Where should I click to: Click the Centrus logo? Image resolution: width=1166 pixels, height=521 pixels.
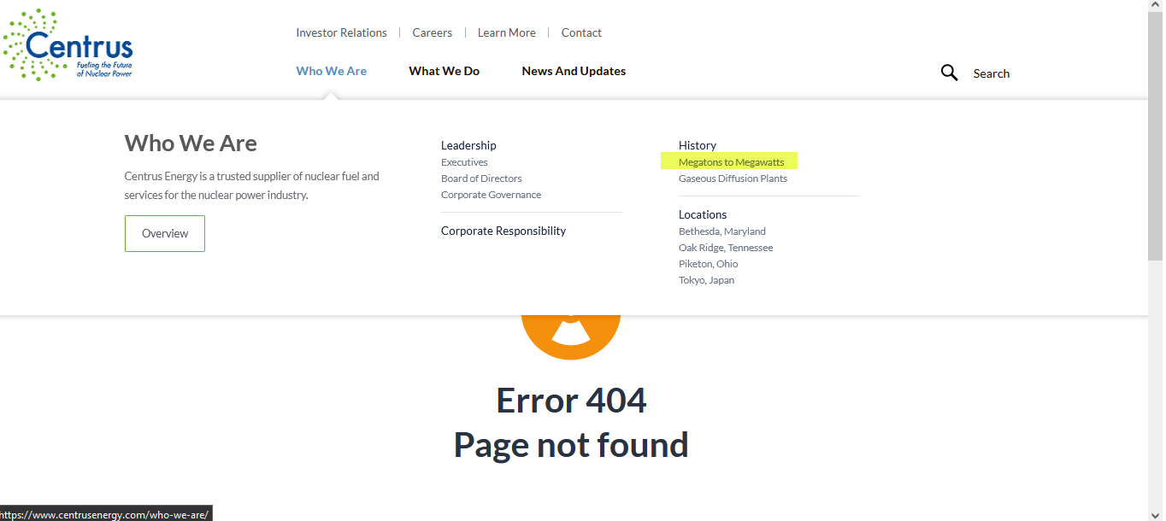(x=68, y=44)
